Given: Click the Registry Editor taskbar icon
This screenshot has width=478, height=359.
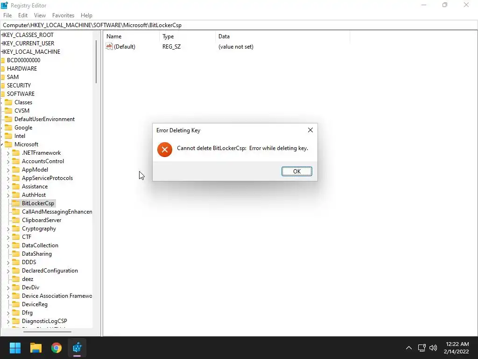Looking at the screenshot, I should [77, 348].
